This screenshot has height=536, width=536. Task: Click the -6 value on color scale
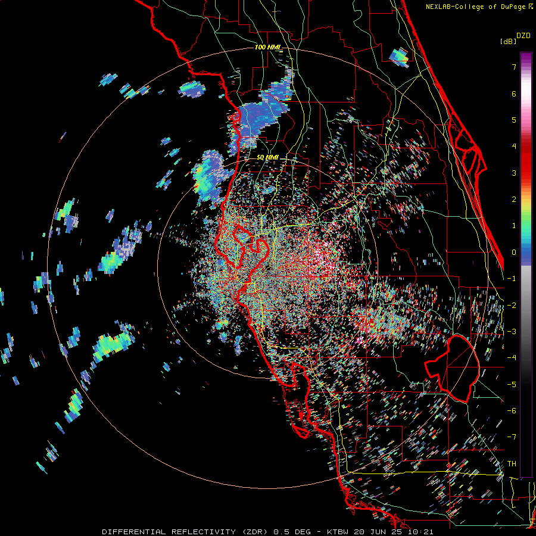point(512,411)
